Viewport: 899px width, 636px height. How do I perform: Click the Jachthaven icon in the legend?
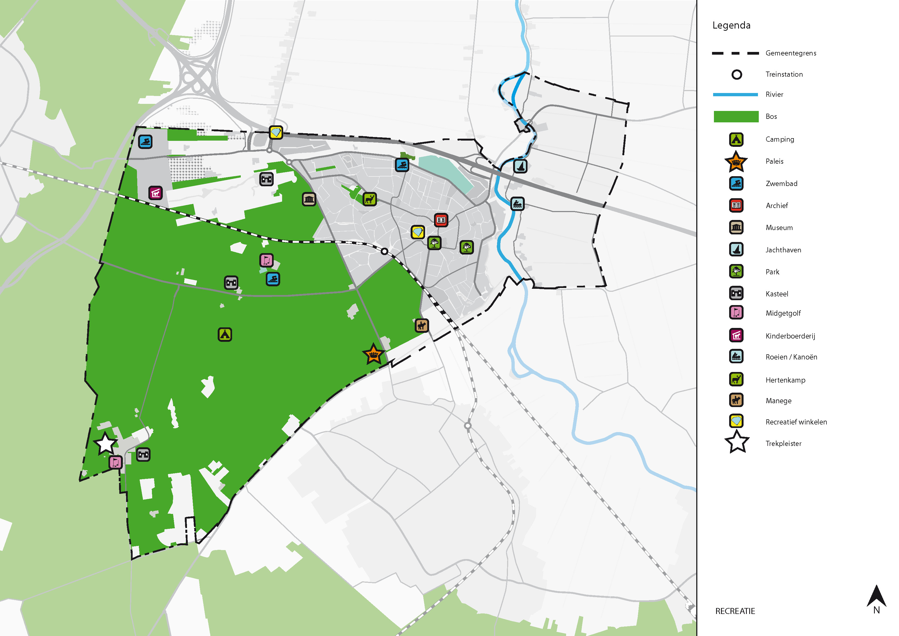coord(736,249)
